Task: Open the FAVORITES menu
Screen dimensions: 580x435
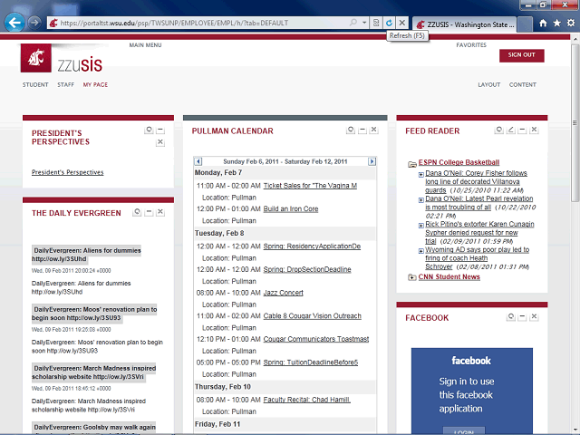Action: pyautogui.click(x=471, y=45)
